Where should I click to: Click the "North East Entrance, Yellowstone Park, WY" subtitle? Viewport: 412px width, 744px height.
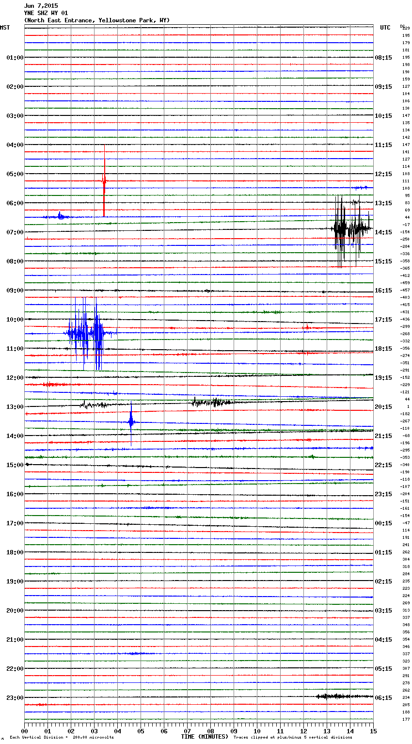[97, 20]
